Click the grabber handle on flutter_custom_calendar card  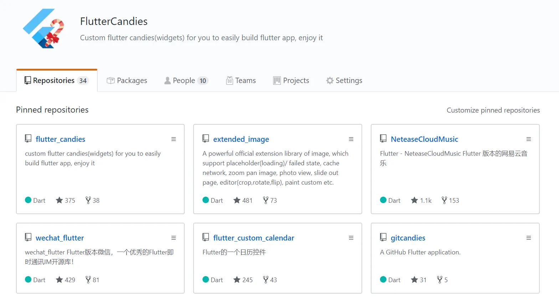pyautogui.click(x=351, y=238)
